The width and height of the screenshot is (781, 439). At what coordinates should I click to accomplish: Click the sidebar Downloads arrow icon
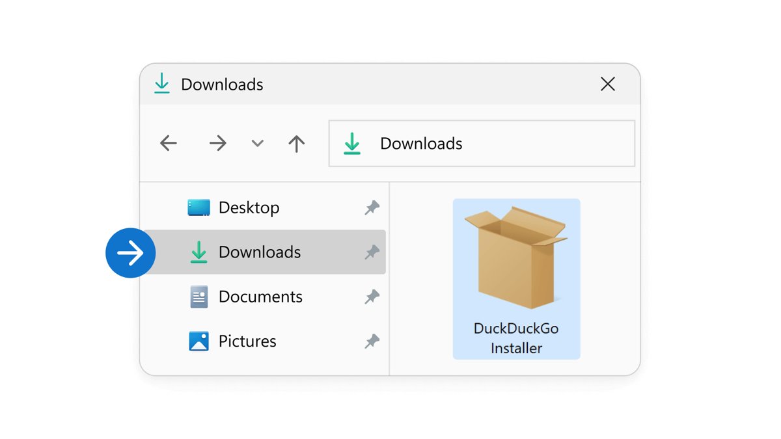click(x=199, y=252)
